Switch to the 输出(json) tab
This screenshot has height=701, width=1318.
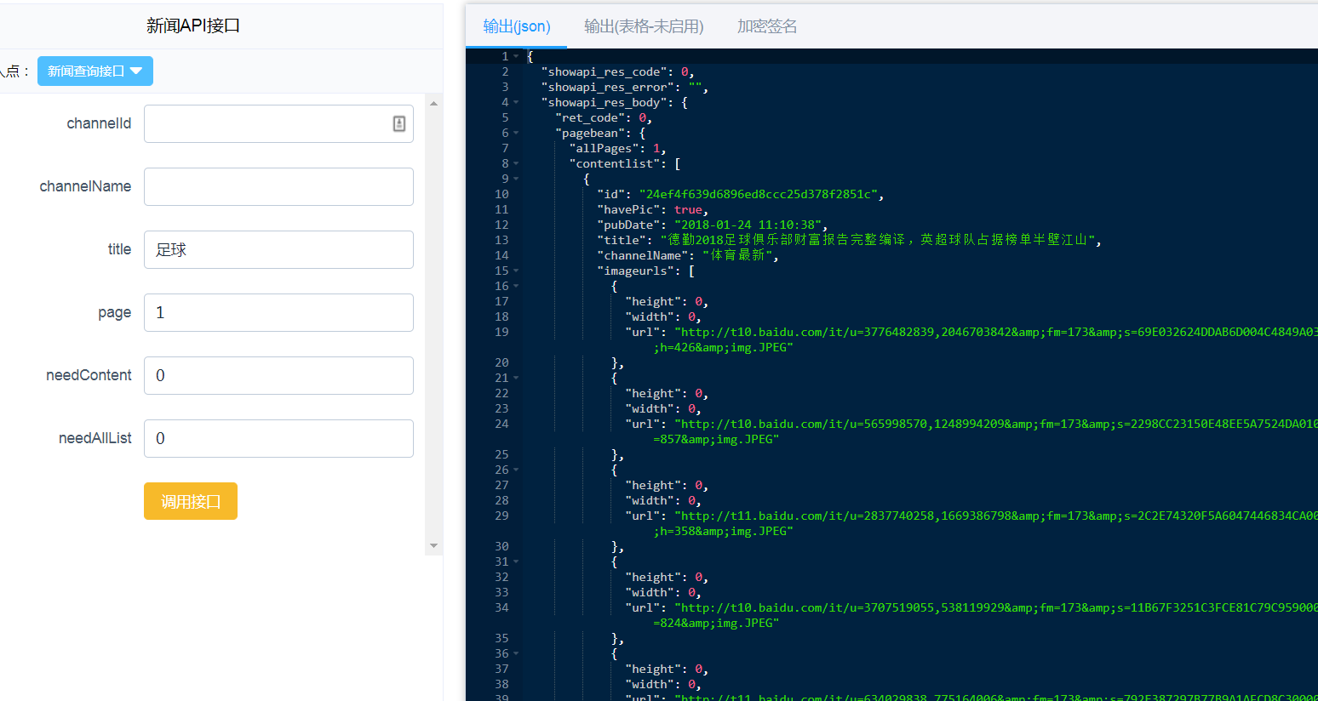tap(517, 26)
